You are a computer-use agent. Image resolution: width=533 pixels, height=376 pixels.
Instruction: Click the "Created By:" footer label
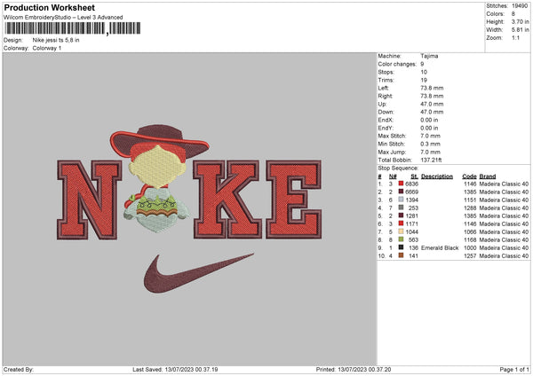pos(19,369)
